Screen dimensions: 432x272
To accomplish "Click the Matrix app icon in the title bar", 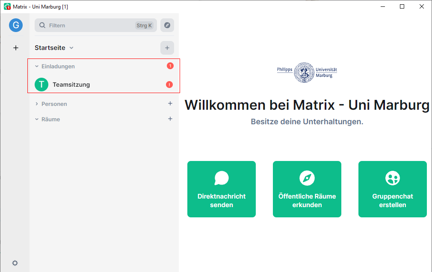I will pyautogui.click(x=7, y=6).
